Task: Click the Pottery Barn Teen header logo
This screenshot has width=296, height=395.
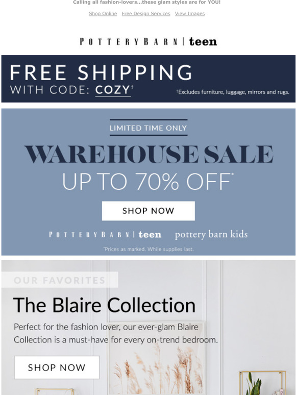Action: click(148, 41)
